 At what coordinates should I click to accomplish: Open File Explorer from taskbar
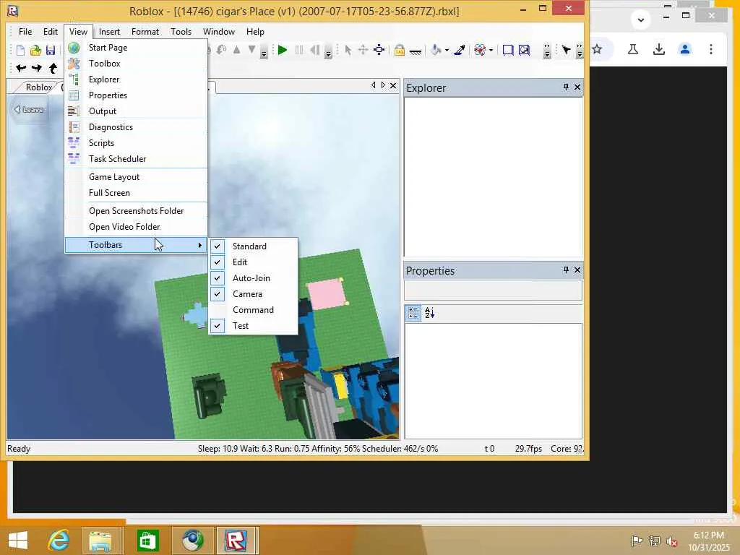[100, 541]
